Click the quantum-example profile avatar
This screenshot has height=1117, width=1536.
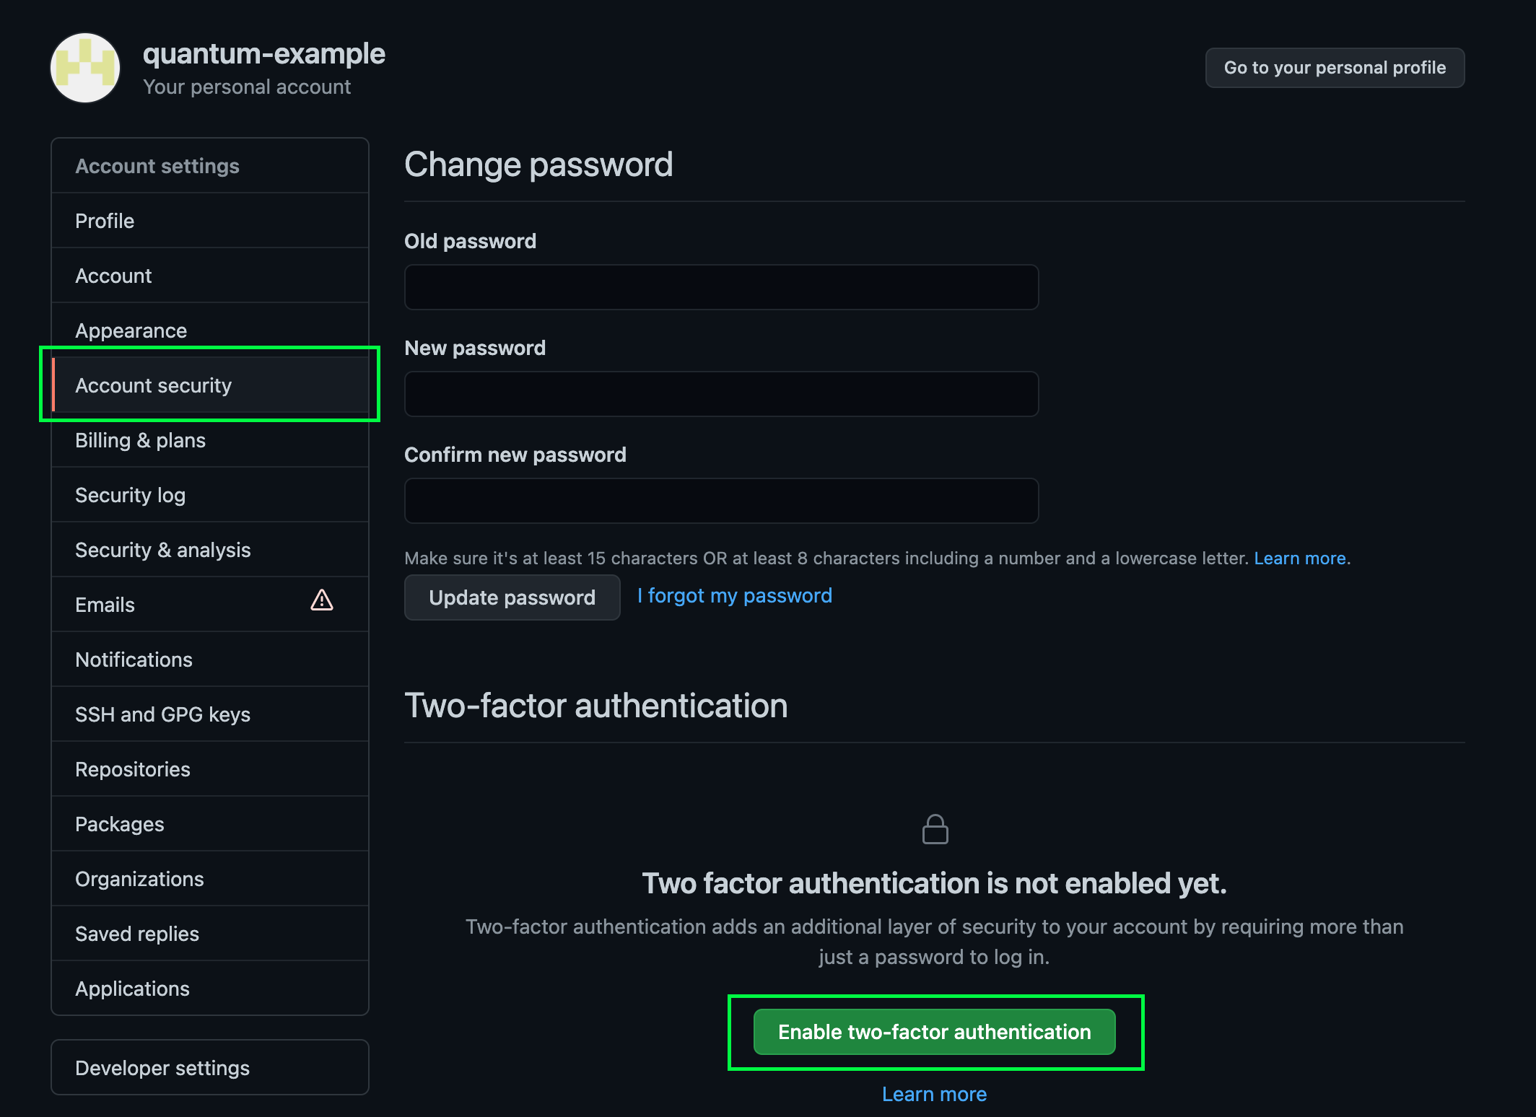[85, 68]
